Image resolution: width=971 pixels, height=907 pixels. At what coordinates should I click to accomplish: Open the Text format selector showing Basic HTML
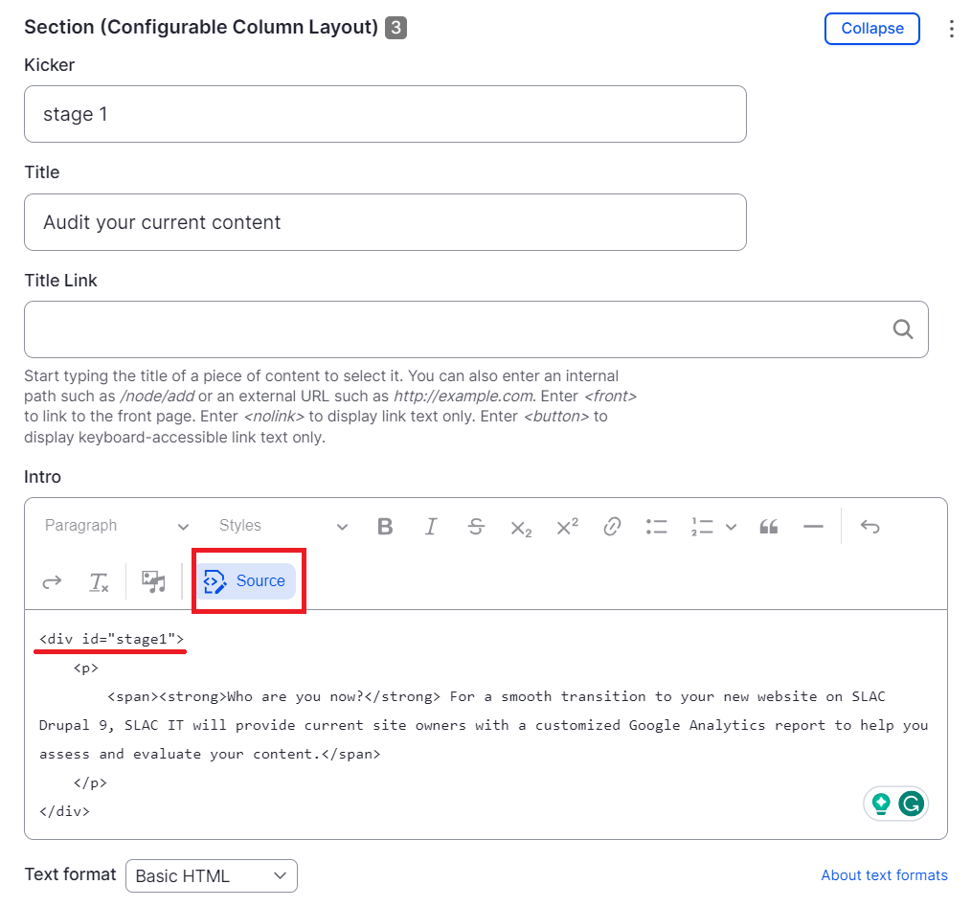pyautogui.click(x=211, y=875)
